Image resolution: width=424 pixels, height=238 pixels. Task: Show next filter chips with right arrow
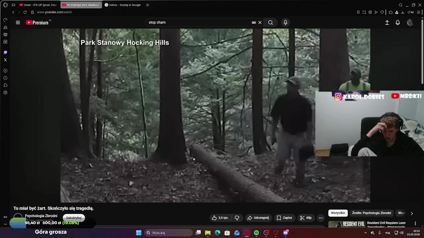pyautogui.click(x=412, y=213)
